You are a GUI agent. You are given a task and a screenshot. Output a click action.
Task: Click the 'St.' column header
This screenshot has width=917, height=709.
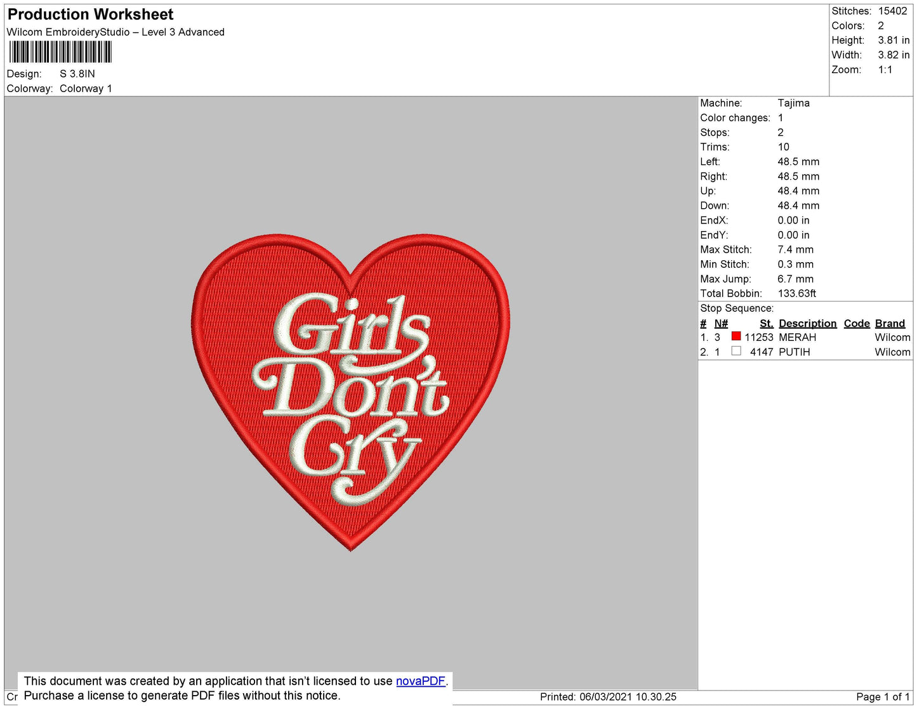coord(767,324)
